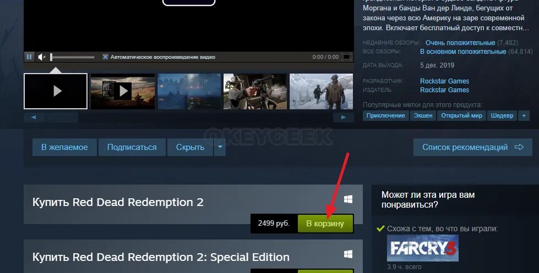Image resolution: width=539 pixels, height=273 pixels.
Task: Click 'Схожа с тем, во что вы играли' text
Action: 443,229
